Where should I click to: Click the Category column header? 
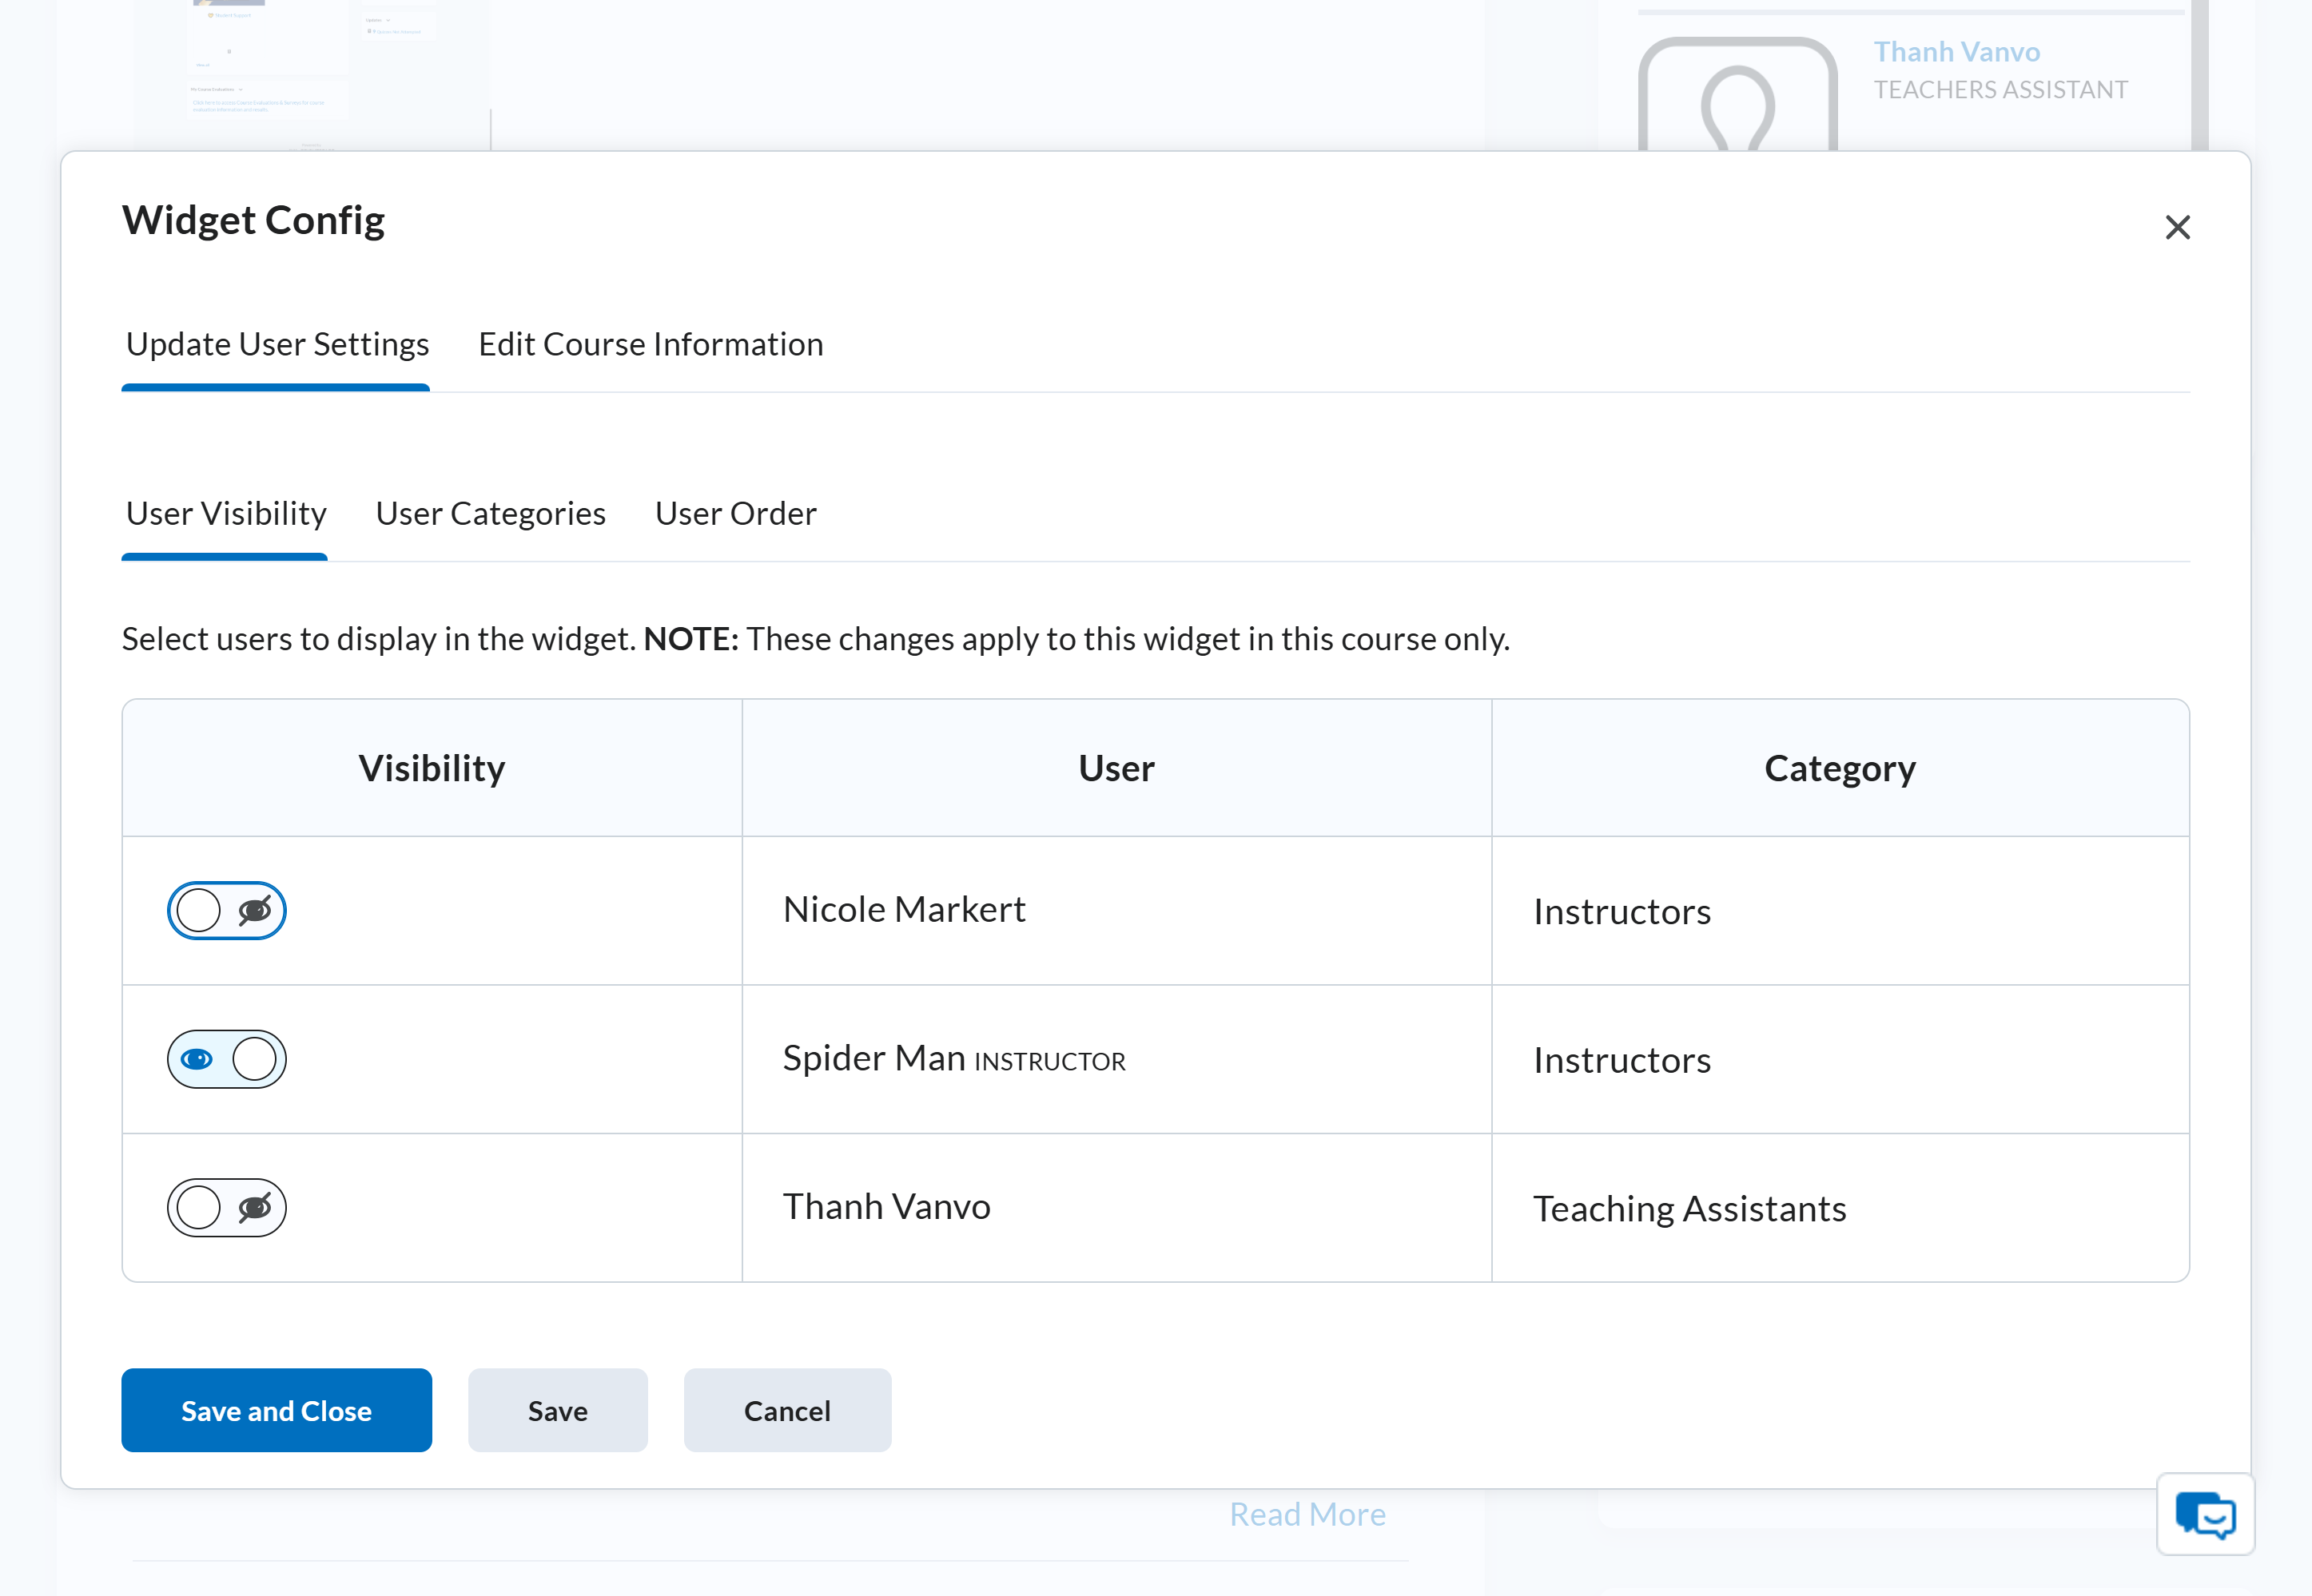(x=1840, y=768)
